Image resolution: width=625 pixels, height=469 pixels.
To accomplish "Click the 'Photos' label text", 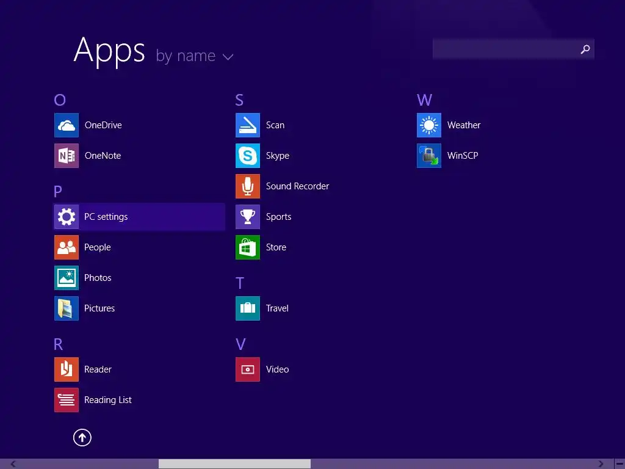I will tap(98, 278).
